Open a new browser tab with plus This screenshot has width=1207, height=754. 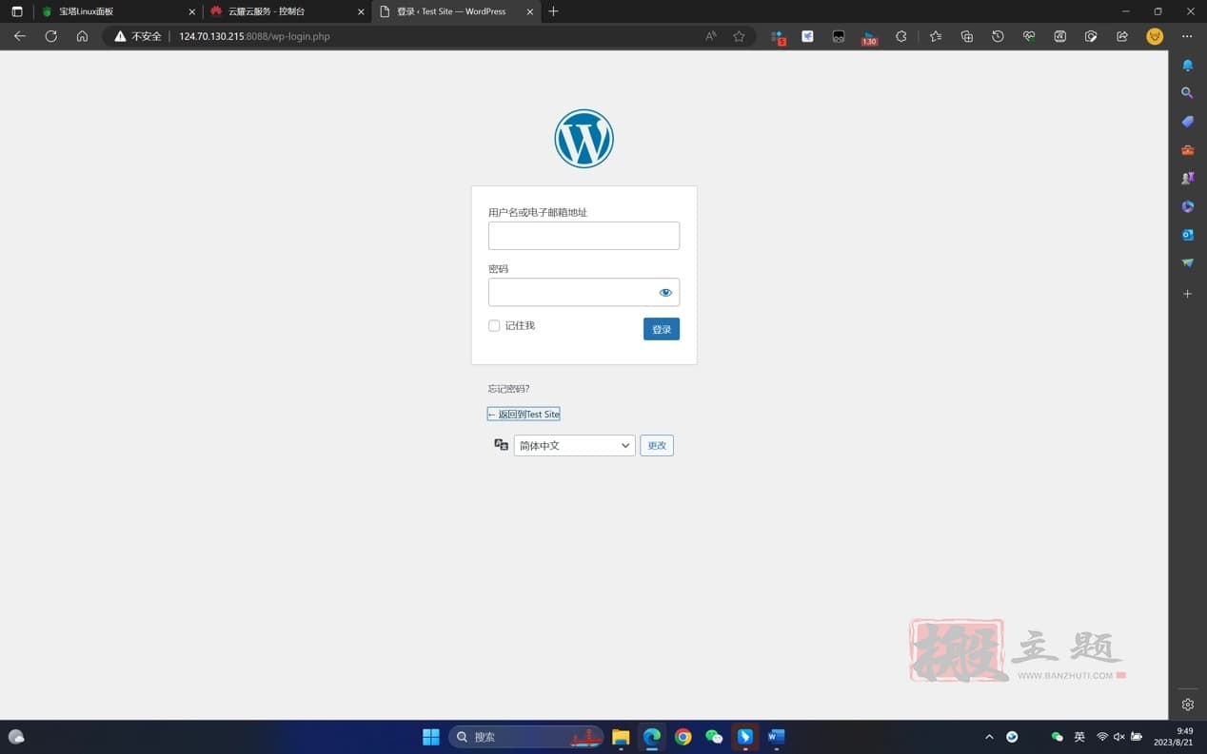[554, 11]
